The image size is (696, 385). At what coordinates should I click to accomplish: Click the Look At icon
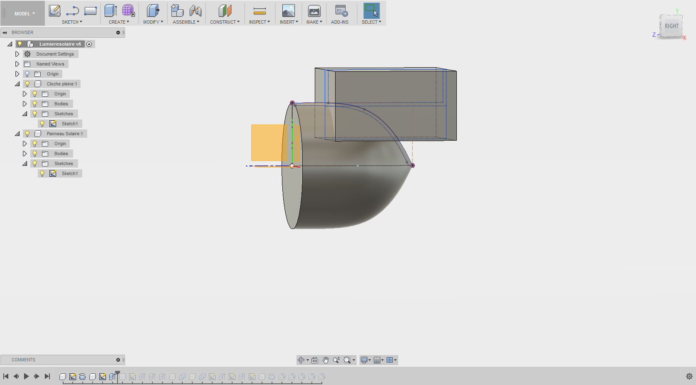(x=315, y=360)
